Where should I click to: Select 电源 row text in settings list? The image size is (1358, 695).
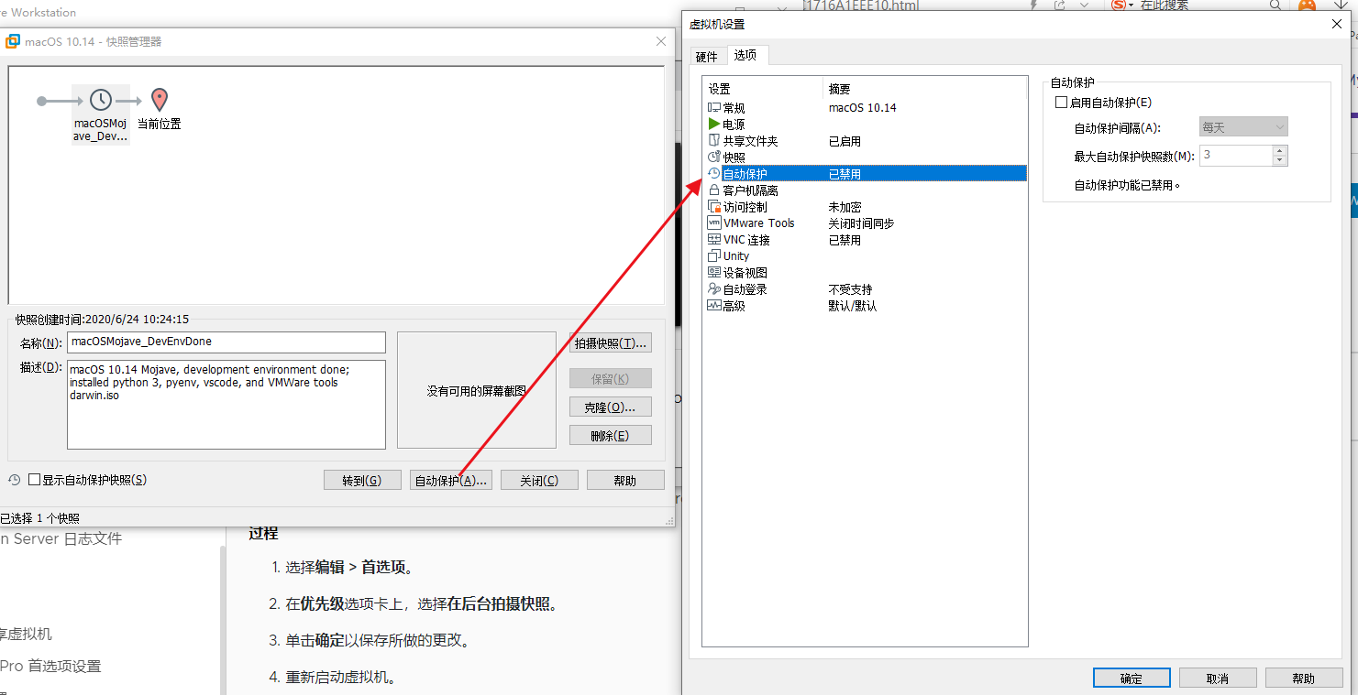734,125
